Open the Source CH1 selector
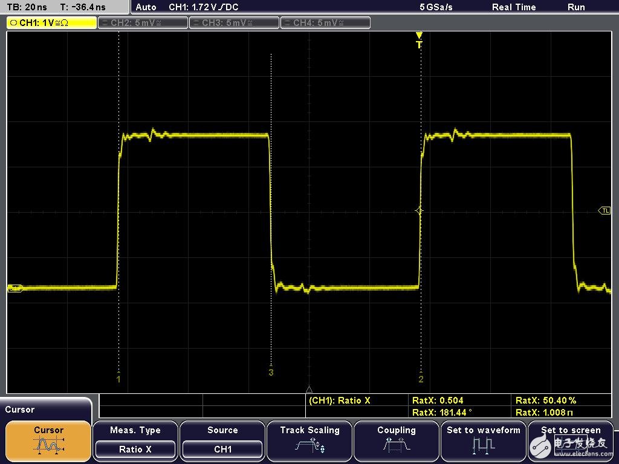The width and height of the screenshot is (619, 464). pyautogui.click(x=222, y=440)
